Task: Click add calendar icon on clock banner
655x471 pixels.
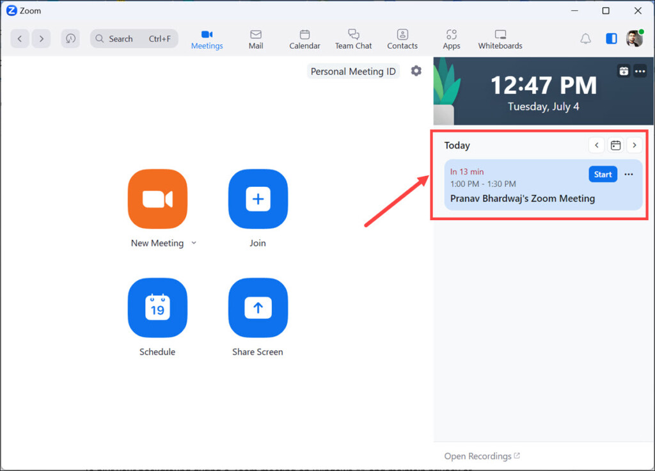Action: click(x=624, y=71)
